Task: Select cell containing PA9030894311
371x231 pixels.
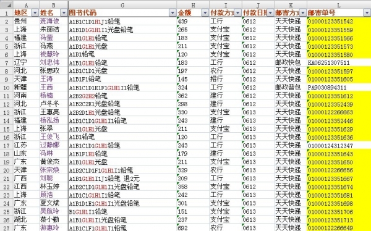Action: tap(339, 88)
